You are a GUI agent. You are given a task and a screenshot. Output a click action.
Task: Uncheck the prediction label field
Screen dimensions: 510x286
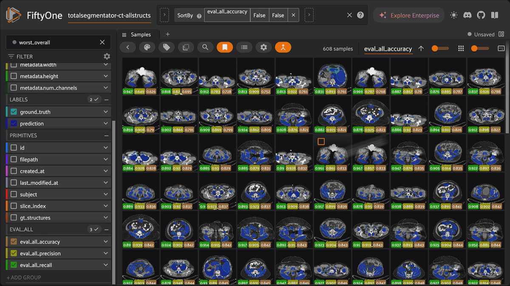(x=14, y=124)
